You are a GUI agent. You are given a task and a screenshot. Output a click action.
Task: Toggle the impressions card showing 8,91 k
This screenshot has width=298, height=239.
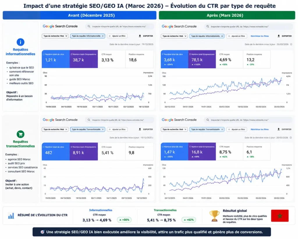point(84,151)
